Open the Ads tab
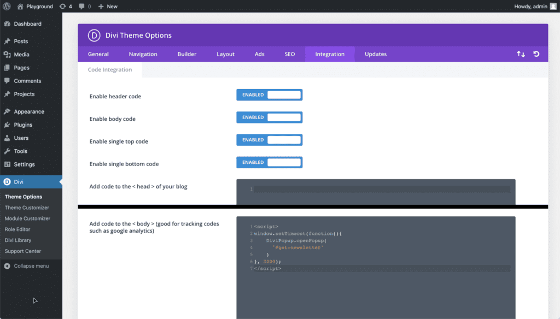Viewport: 560px width, 319px height. (x=260, y=54)
